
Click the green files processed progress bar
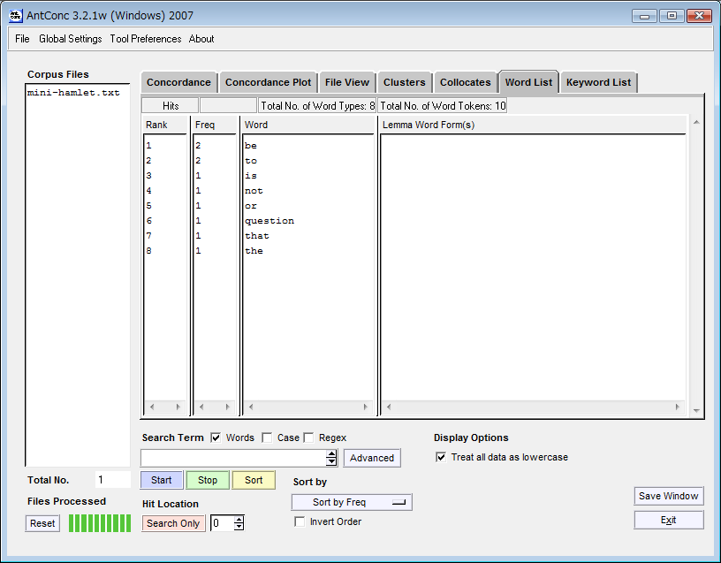pos(100,523)
